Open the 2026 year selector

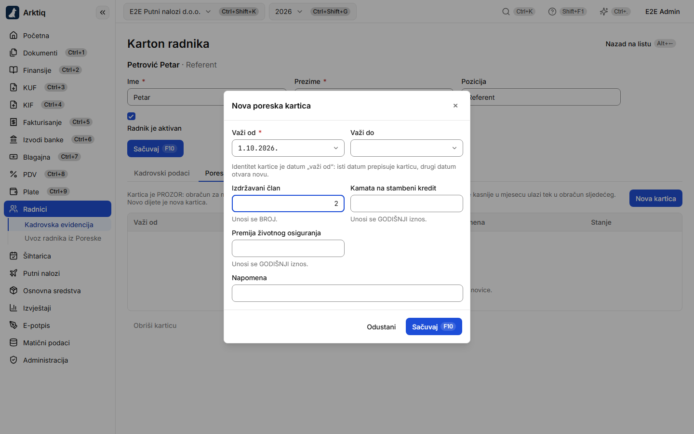tap(313, 12)
